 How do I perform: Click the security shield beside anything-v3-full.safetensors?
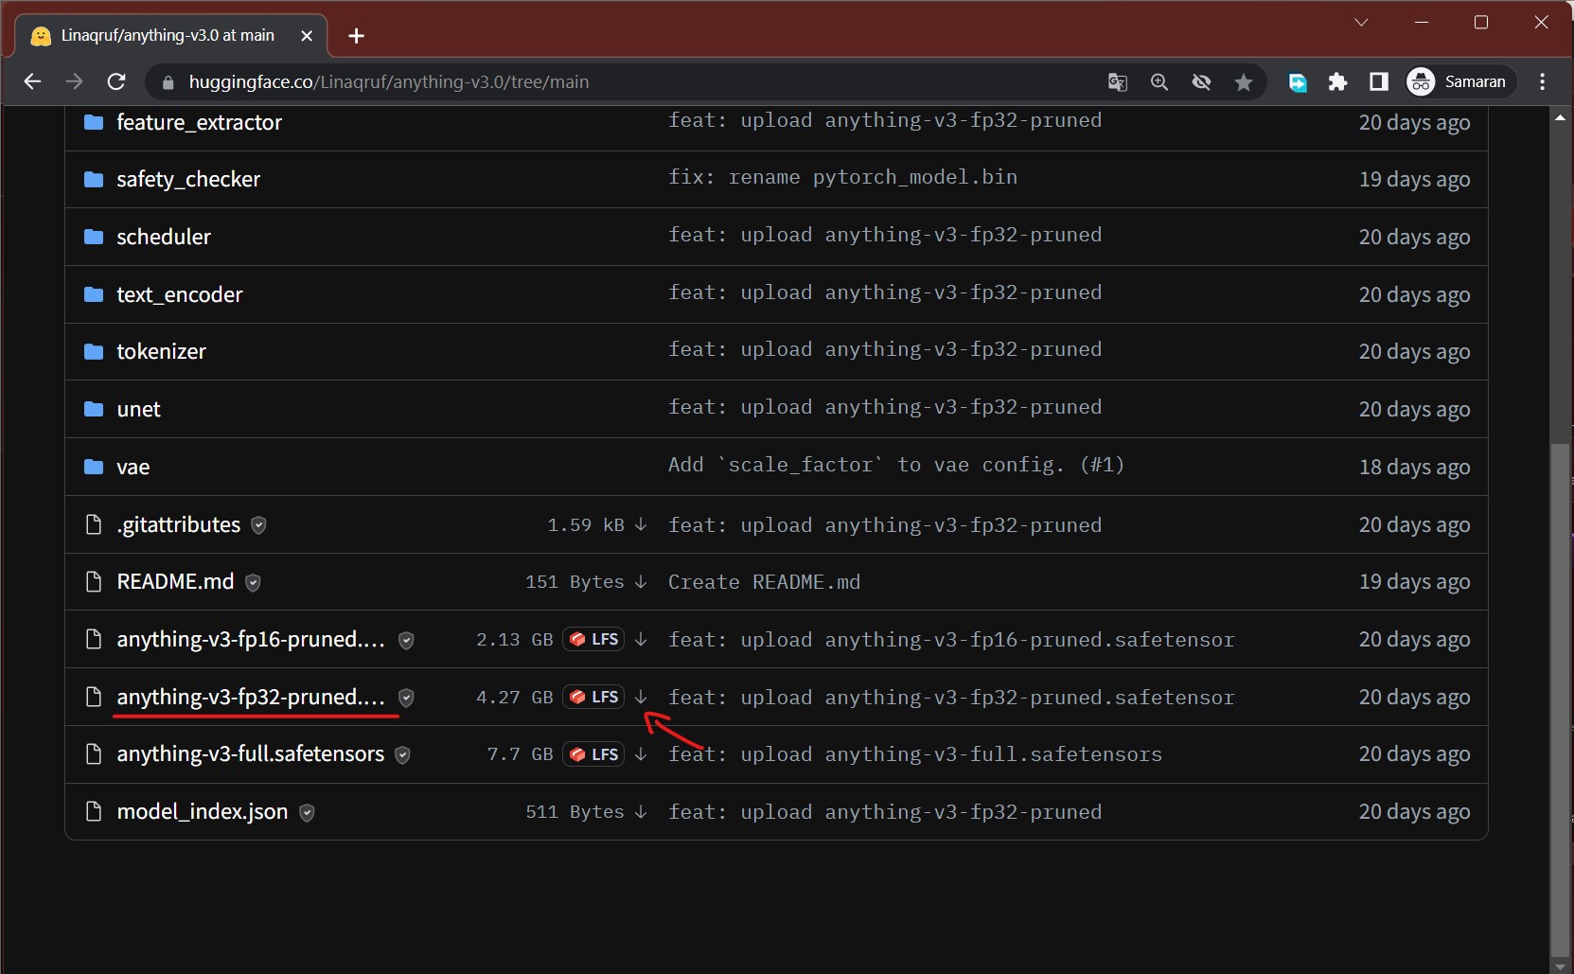[402, 755]
